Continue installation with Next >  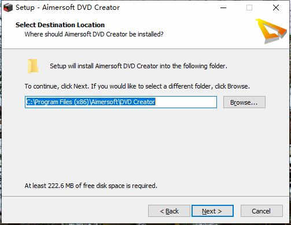212,211
